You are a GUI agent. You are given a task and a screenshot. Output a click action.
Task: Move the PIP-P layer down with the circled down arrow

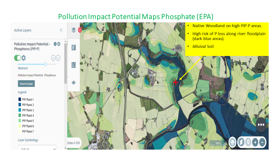pos(58,58)
